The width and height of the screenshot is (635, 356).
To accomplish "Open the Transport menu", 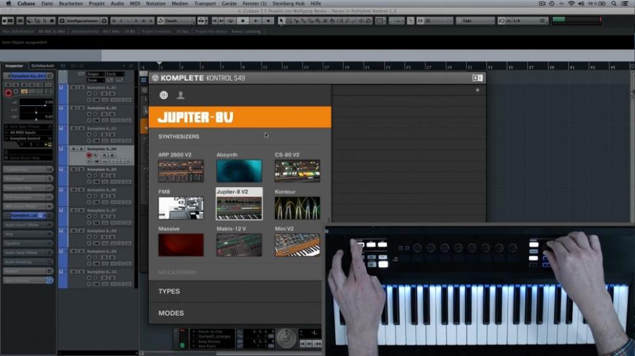I will tap(205, 4).
